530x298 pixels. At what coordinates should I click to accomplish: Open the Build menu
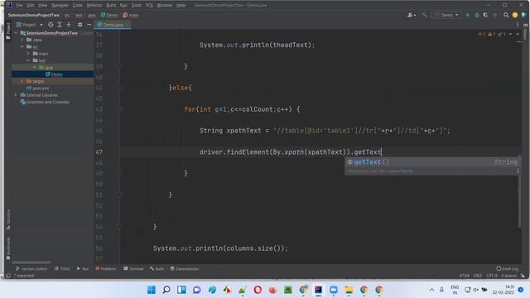pyautogui.click(x=111, y=5)
